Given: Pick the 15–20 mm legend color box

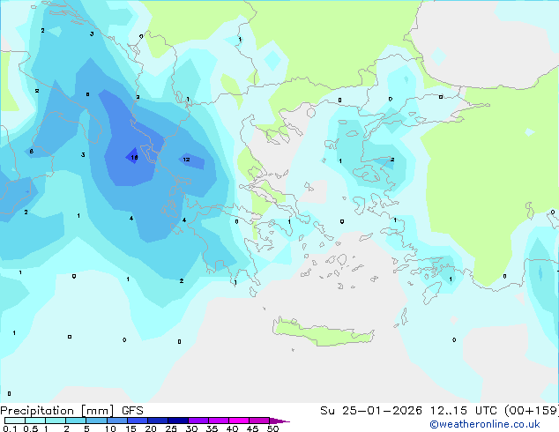Looking at the screenshot, I should (x=138, y=421).
